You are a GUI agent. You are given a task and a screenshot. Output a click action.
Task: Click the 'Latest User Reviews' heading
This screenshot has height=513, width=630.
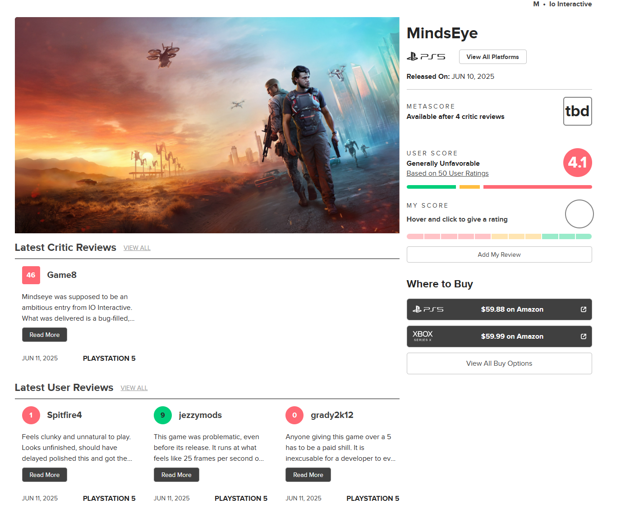[x=64, y=388]
